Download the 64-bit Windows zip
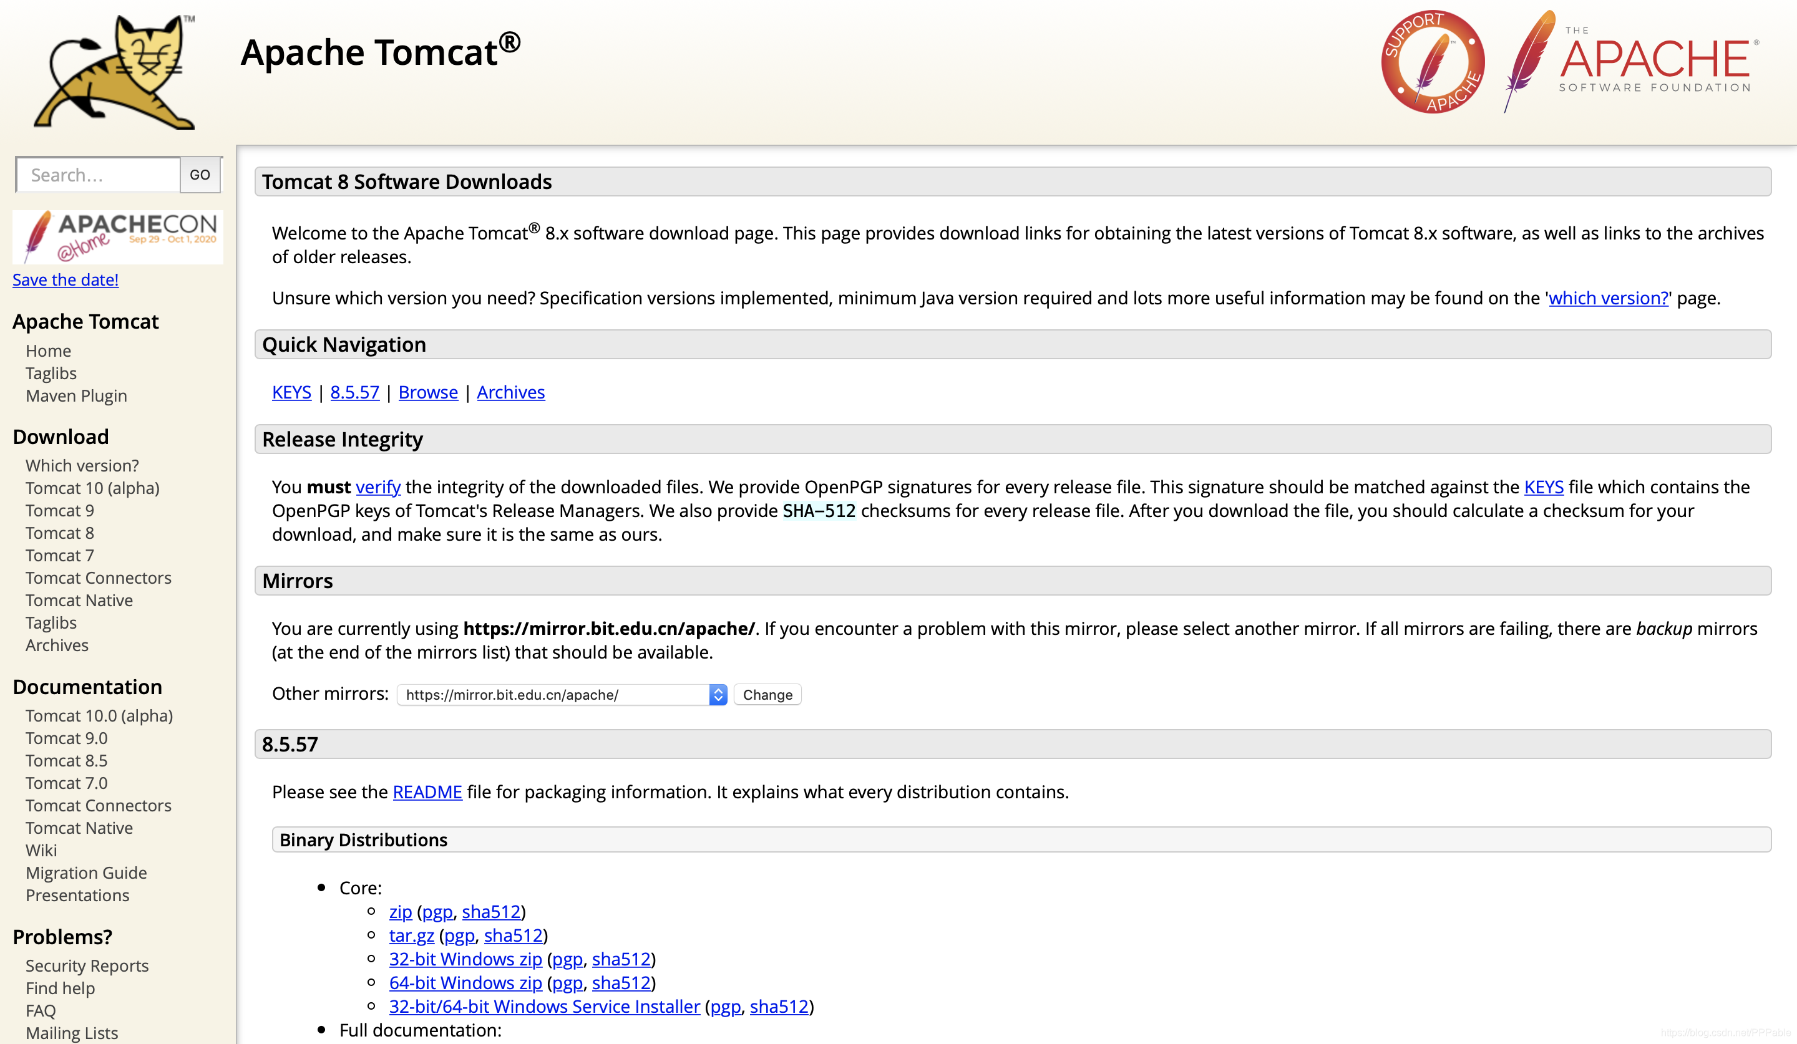Screen dimensions: 1797x1044 [x=465, y=982]
